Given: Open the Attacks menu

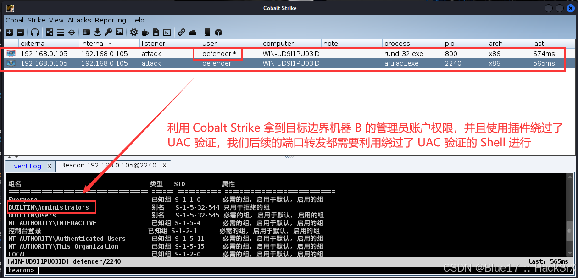Looking at the screenshot, I should pyautogui.click(x=79, y=20).
